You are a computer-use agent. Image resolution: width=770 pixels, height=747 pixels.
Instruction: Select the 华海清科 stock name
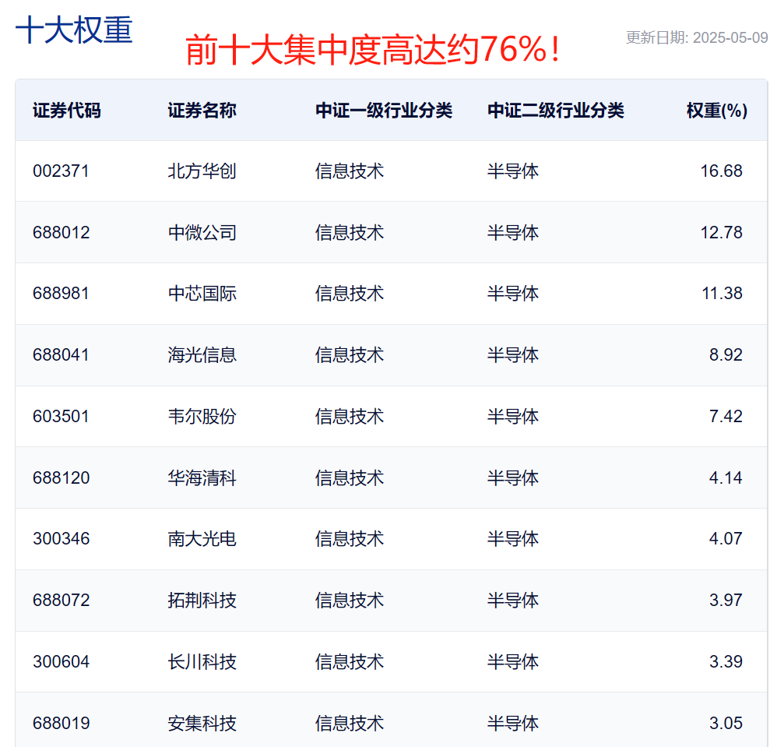point(200,477)
